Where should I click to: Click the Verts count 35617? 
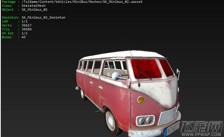[26, 26]
